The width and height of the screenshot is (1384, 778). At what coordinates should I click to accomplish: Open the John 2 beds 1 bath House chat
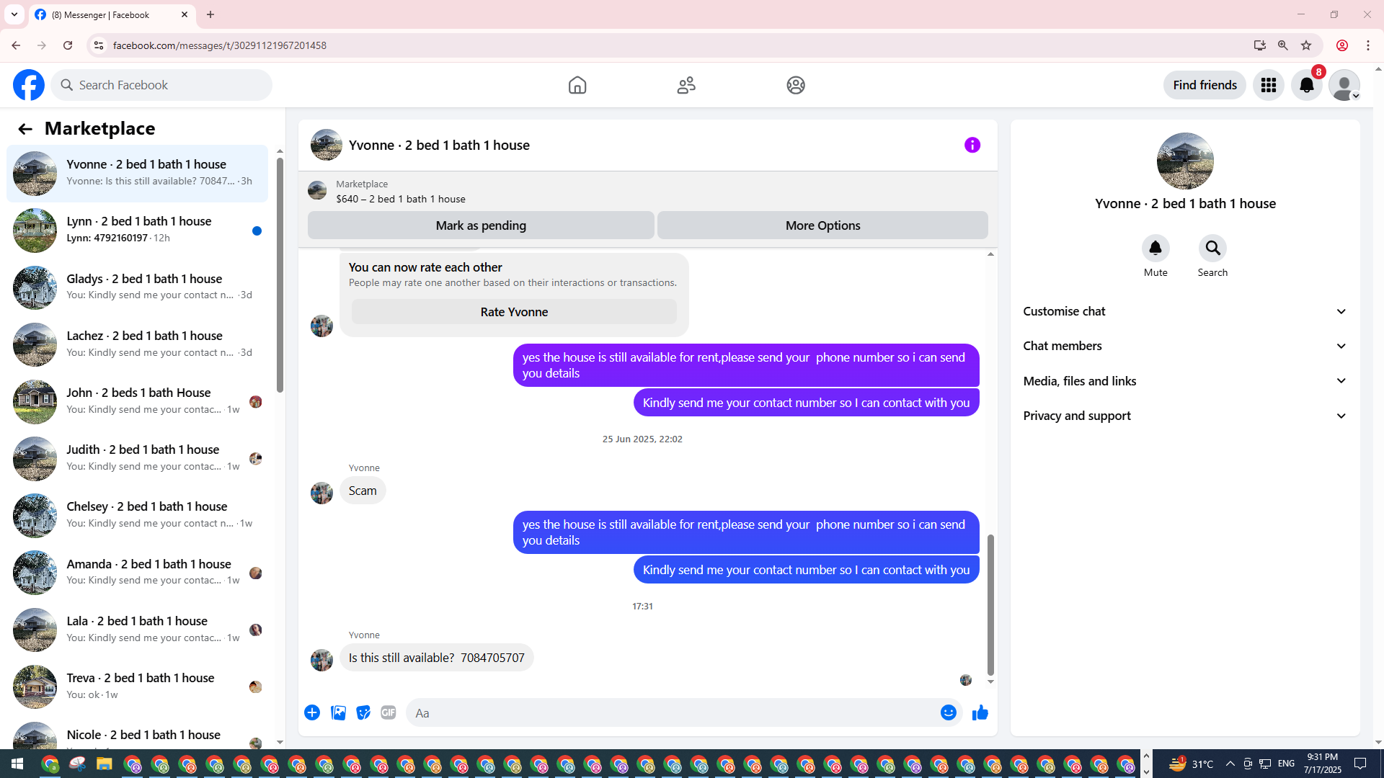pyautogui.click(x=137, y=401)
